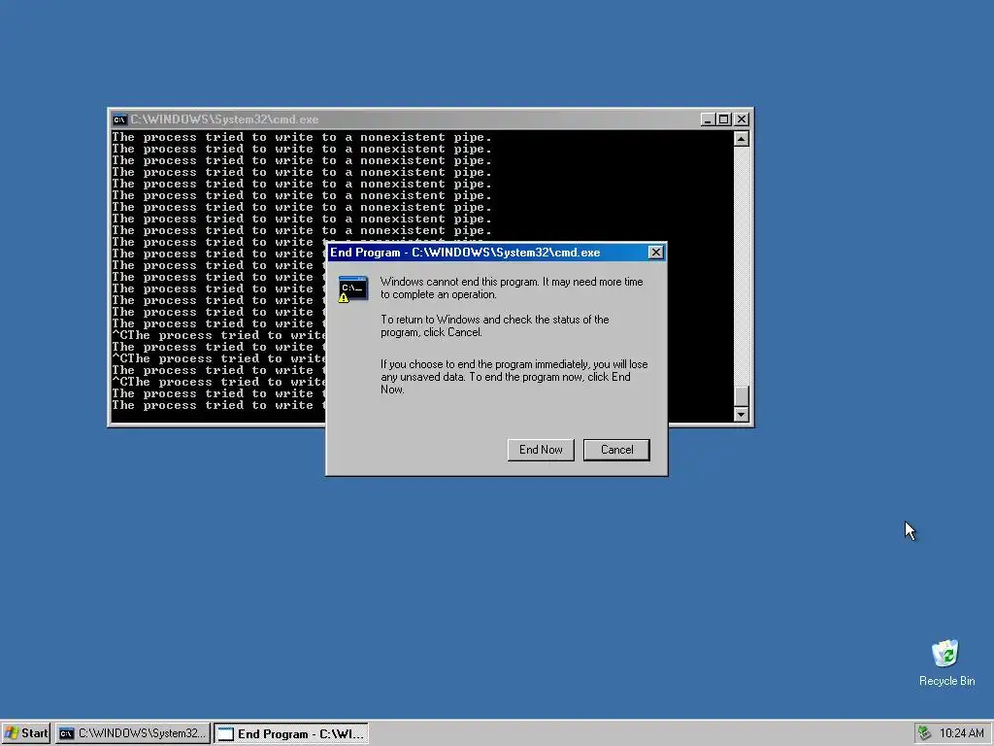Click the 10:24 AM clock
Viewport: 994px width, 746px height.
click(962, 733)
